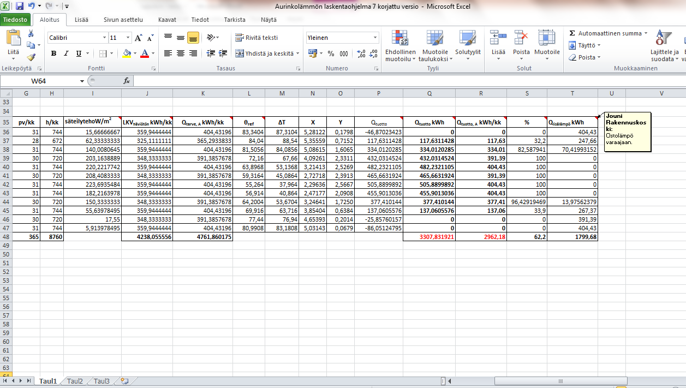
Task: Click the Copy icon in Leikepöytä group
Action: click(30, 45)
